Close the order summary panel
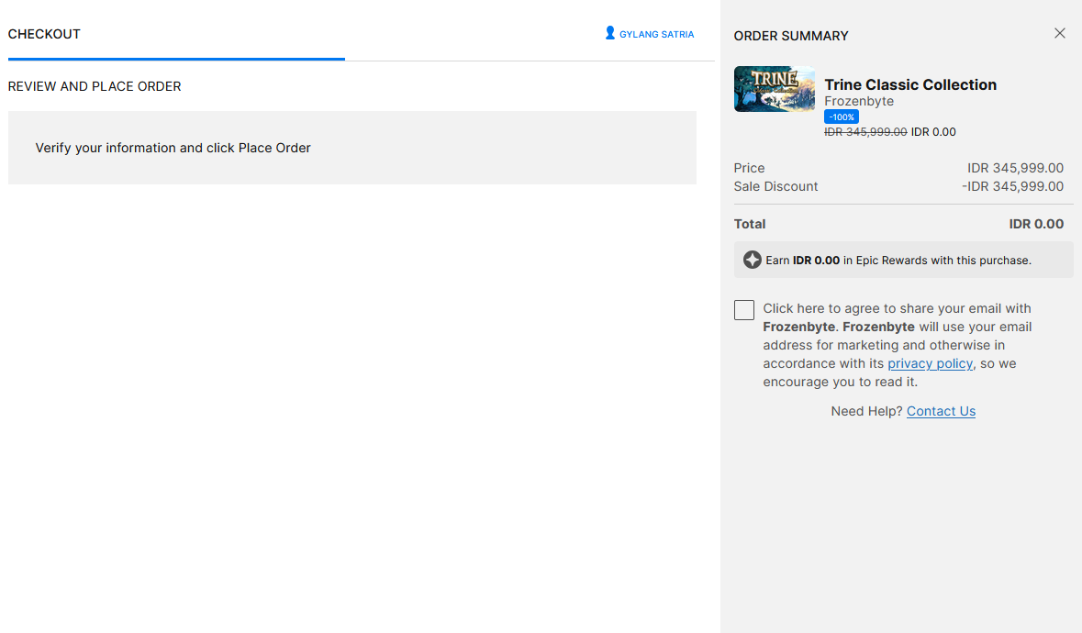This screenshot has width=1082, height=633. point(1060,33)
